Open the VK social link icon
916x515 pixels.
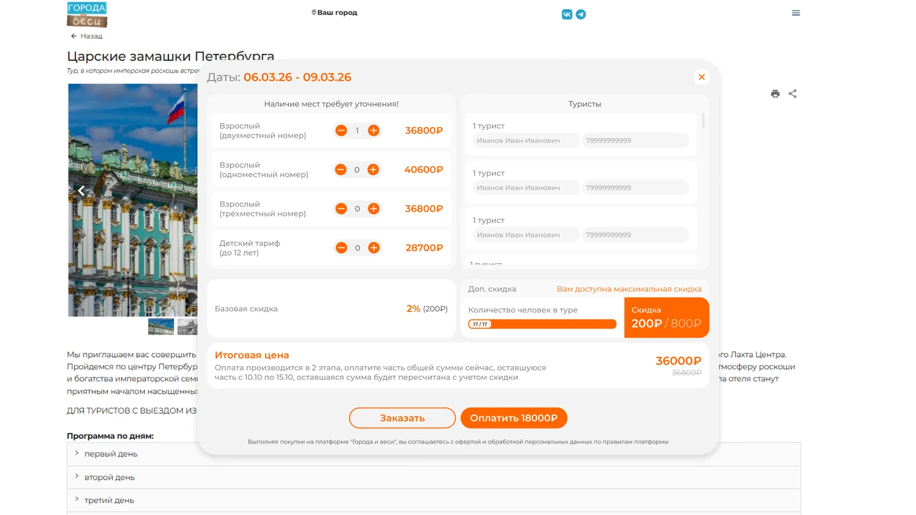567,14
